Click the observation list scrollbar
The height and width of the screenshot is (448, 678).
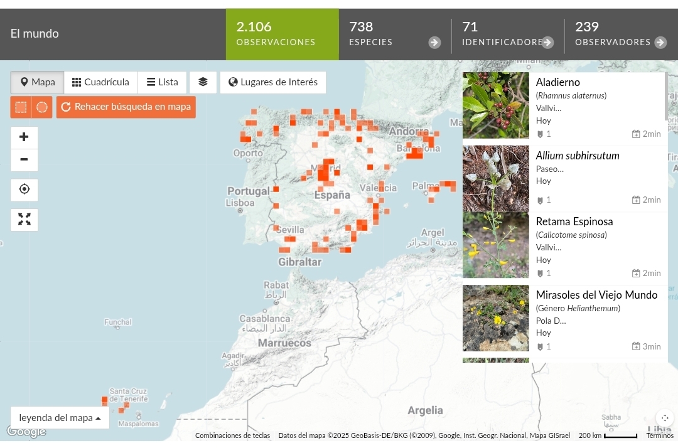pos(666,96)
